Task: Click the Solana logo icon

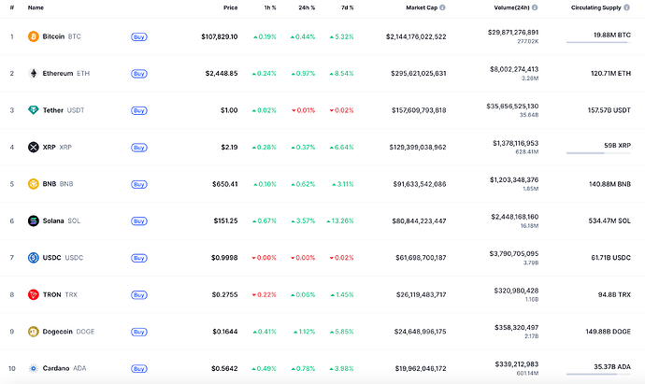Action: tap(34, 220)
